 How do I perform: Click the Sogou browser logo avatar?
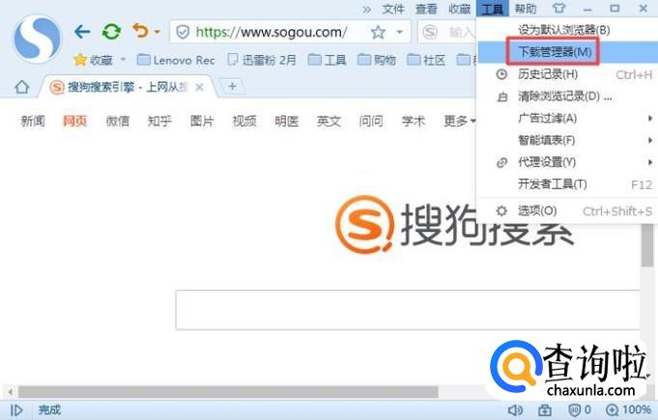(x=37, y=39)
